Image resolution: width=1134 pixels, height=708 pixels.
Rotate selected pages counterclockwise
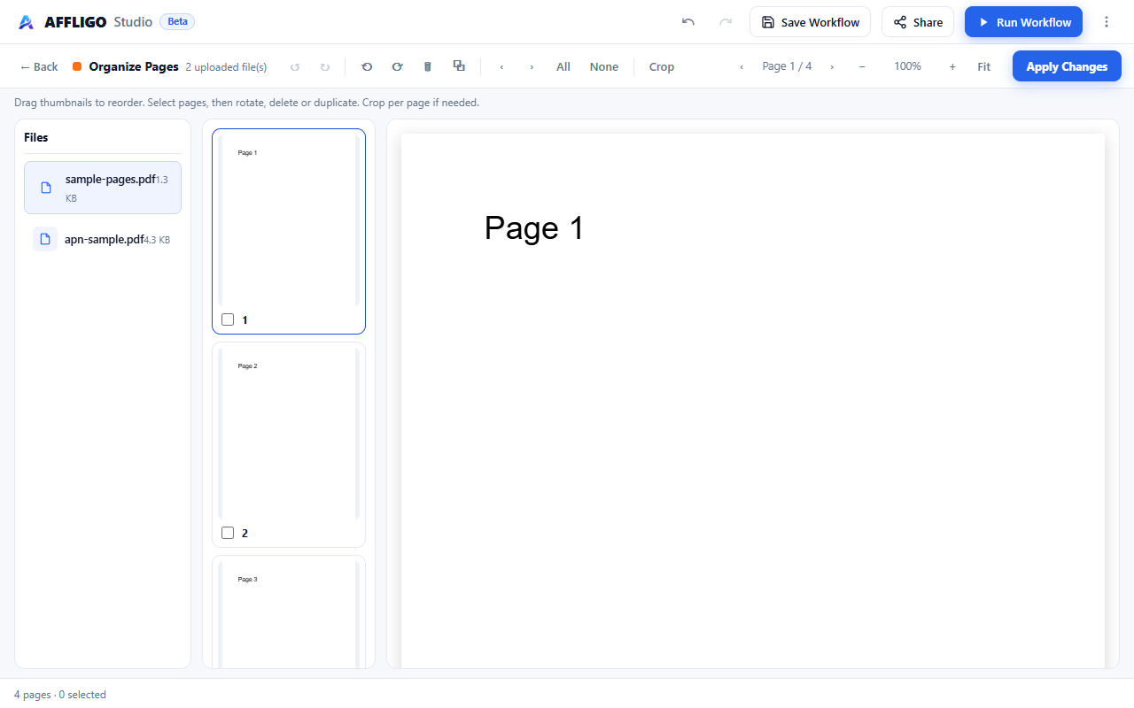367,66
